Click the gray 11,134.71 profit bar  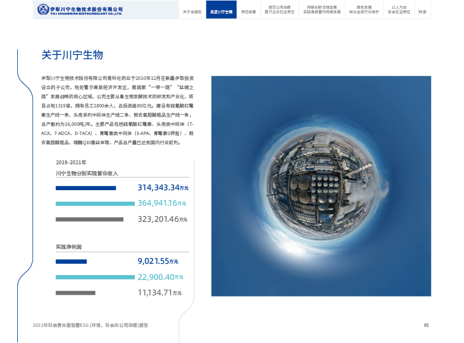point(75,292)
